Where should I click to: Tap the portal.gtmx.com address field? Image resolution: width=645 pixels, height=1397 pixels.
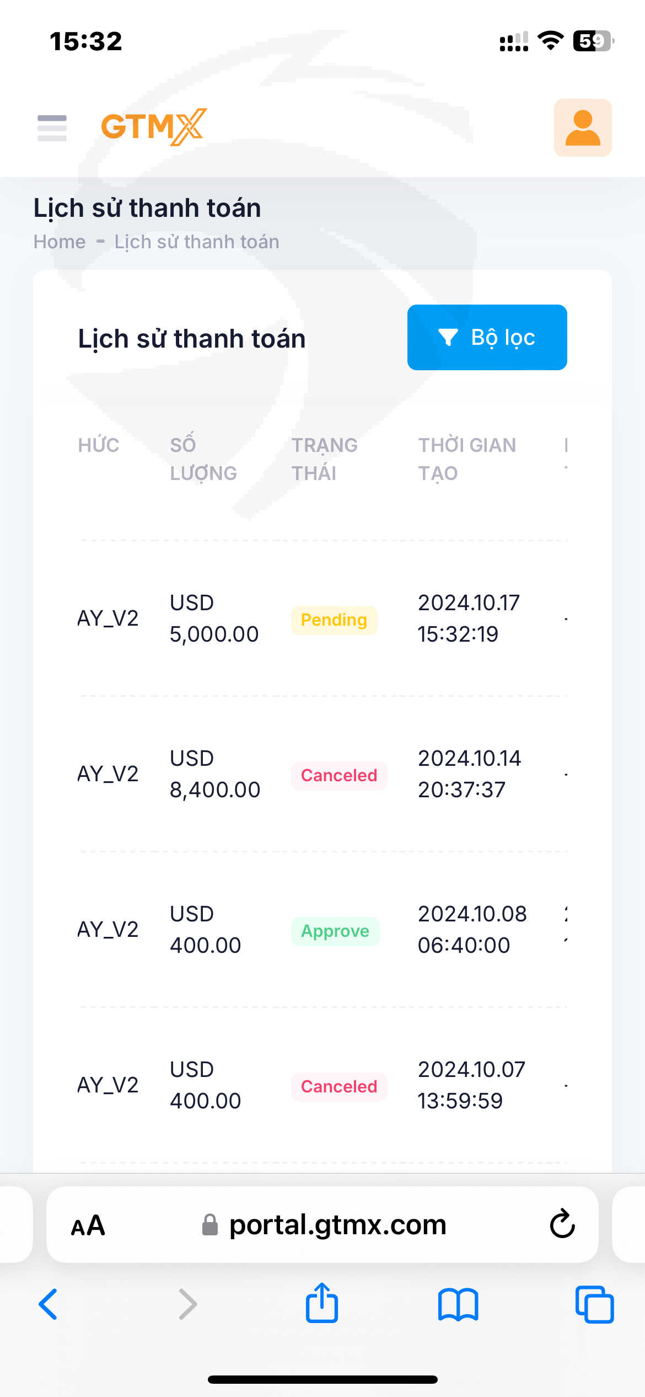[x=336, y=1225]
